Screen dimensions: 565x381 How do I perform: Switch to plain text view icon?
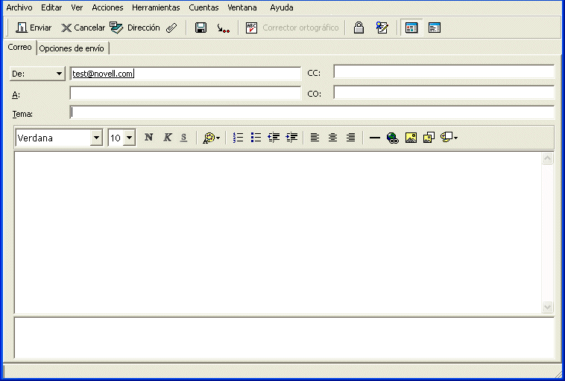click(x=435, y=28)
